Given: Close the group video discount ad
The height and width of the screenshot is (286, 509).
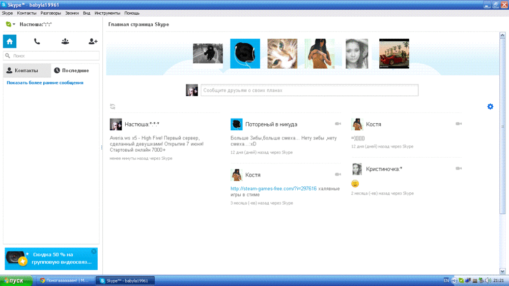Looking at the screenshot, I should pos(94,251).
